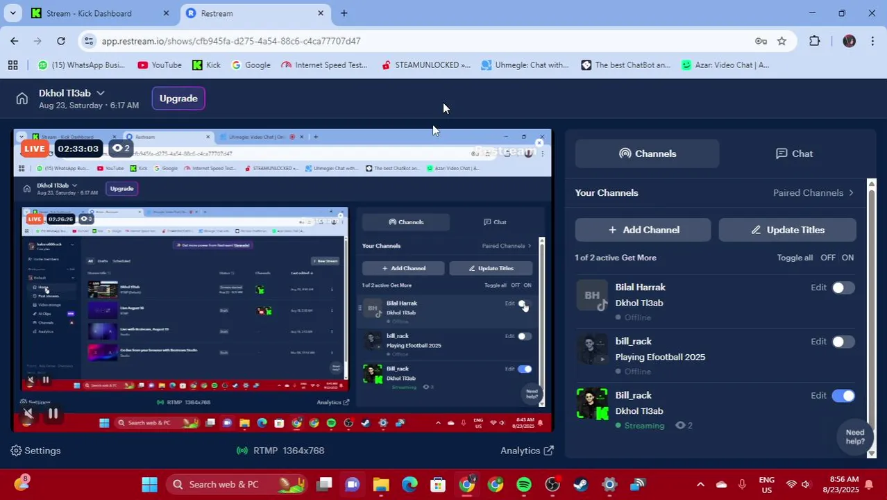
Task: Switch to the Chat tab
Action: click(x=794, y=153)
